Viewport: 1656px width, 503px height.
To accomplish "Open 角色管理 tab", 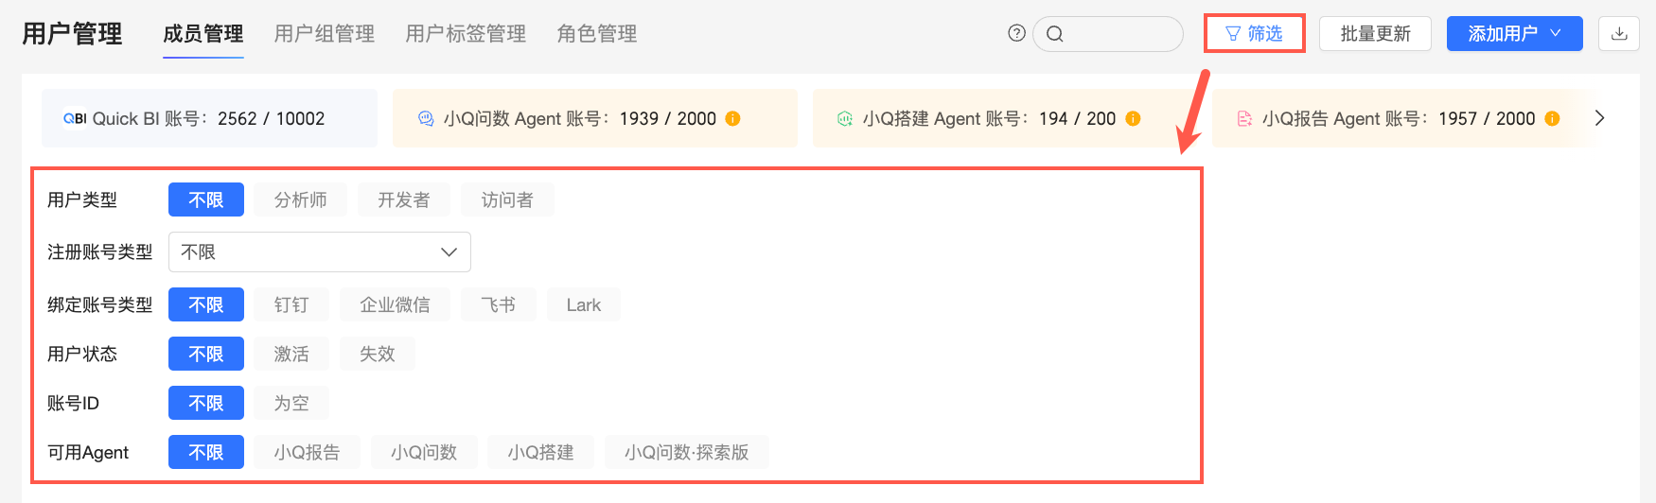I will pyautogui.click(x=596, y=34).
